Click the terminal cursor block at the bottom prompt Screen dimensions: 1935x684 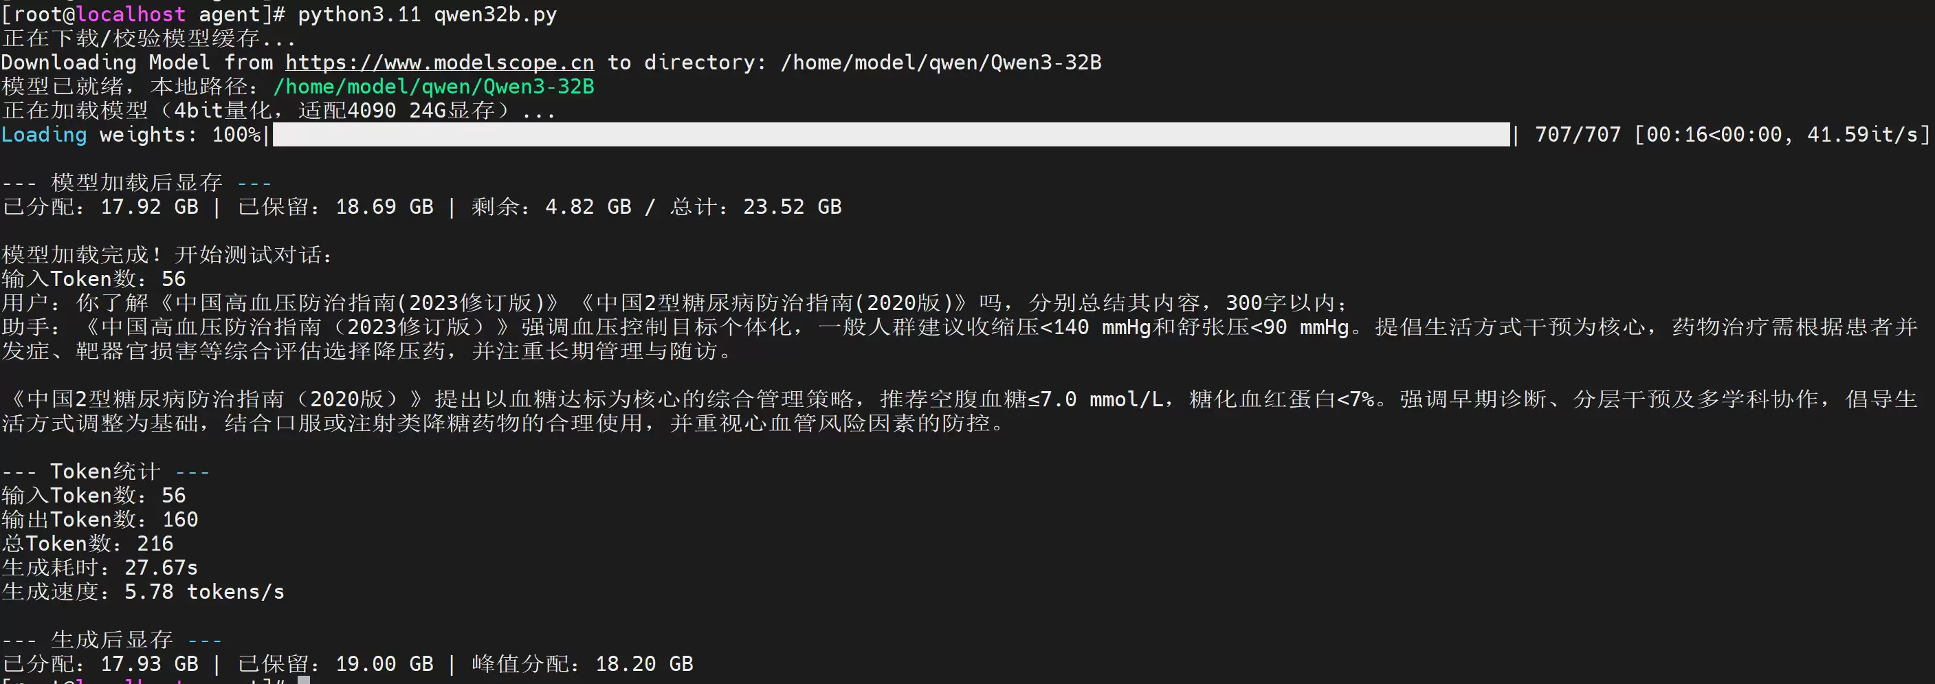[303, 679]
